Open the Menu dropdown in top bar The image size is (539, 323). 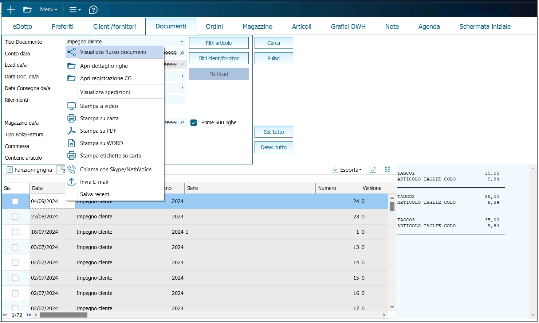48,10
